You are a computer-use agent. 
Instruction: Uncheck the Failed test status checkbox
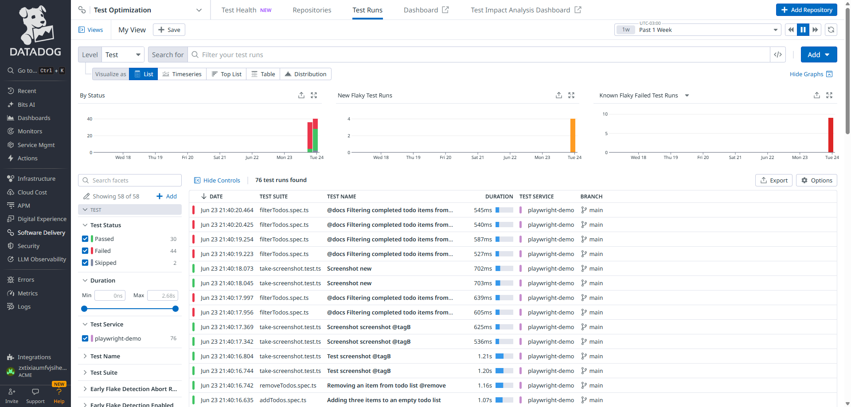[x=85, y=251]
